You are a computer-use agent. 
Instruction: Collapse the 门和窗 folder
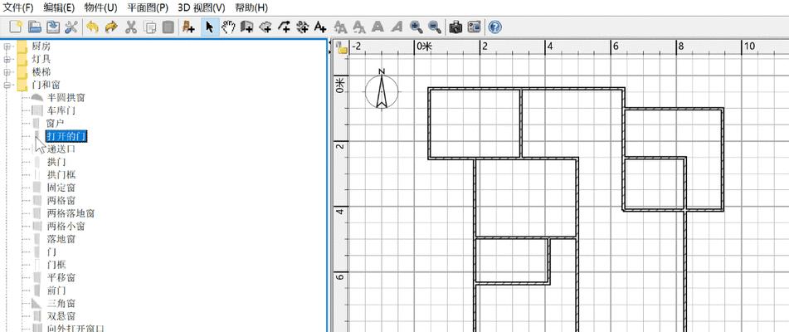7,85
